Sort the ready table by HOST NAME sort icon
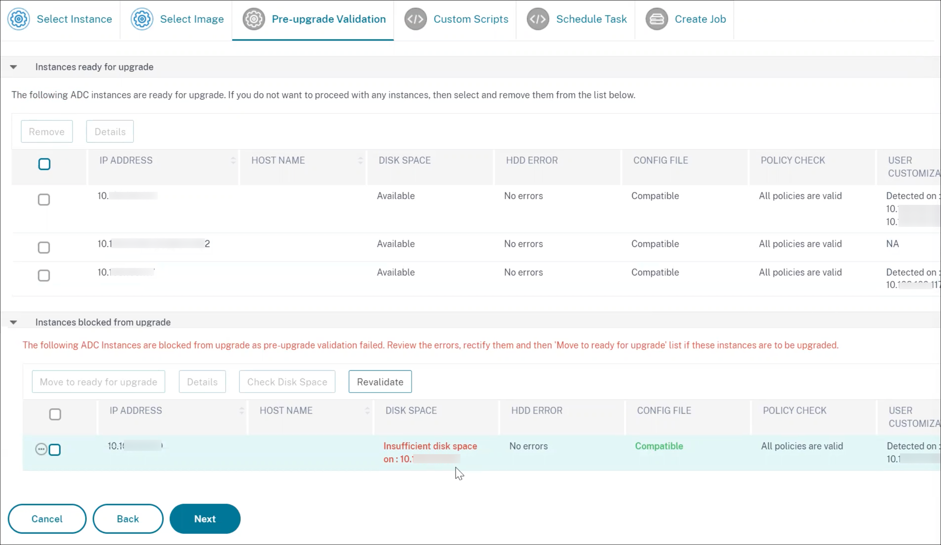 pyautogui.click(x=360, y=160)
